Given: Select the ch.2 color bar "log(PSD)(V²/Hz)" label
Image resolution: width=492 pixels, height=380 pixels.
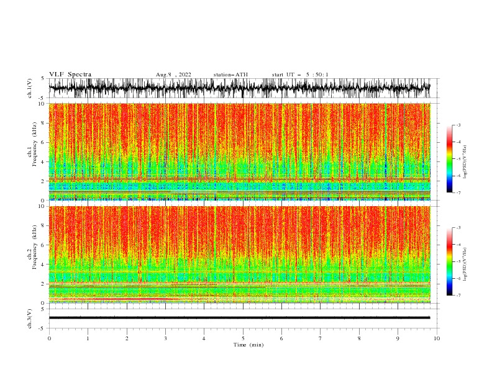Looking at the screenshot, I should [465, 265].
